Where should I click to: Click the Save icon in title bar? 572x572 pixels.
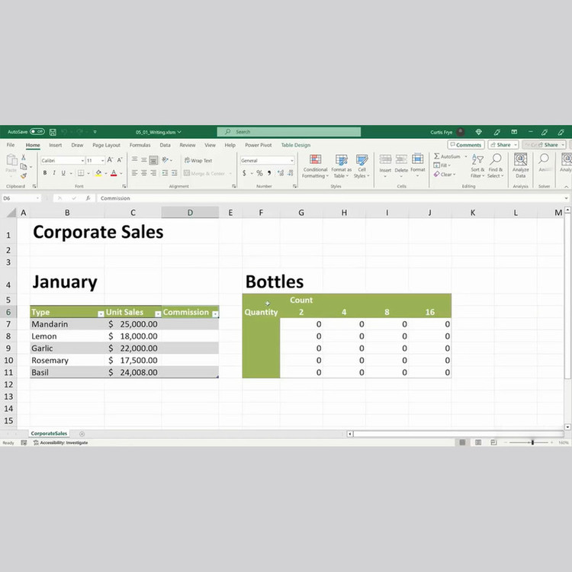(x=53, y=132)
